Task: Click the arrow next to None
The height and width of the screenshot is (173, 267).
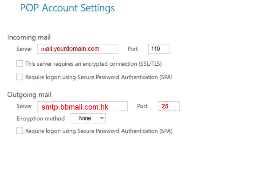Action: click(102, 118)
